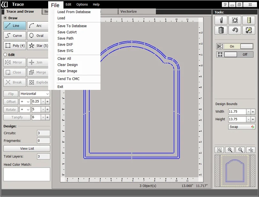Screen dimensions: 259x197
Task: Open the Options menu
Action: 82,4
